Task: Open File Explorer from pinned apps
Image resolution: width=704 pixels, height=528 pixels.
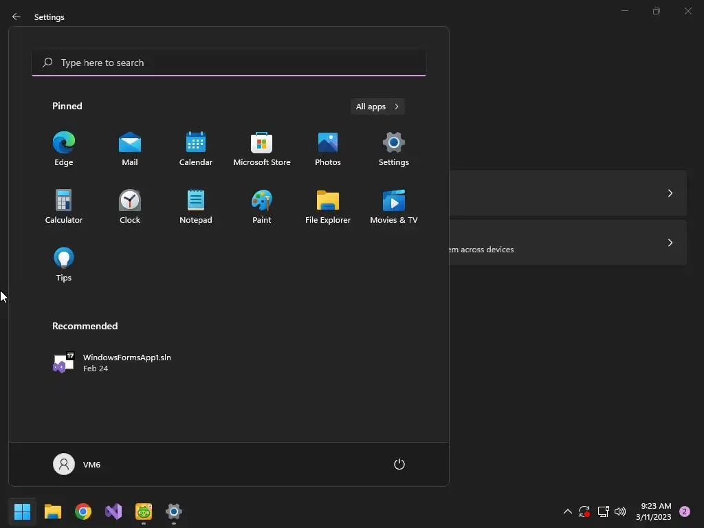Action: [328, 206]
